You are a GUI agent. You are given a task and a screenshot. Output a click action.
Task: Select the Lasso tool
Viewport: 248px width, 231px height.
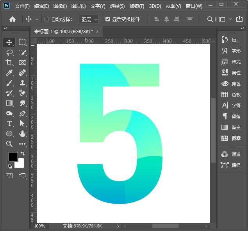[9, 52]
